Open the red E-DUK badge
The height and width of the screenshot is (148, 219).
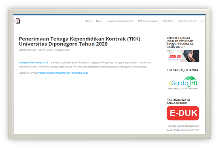(183, 113)
